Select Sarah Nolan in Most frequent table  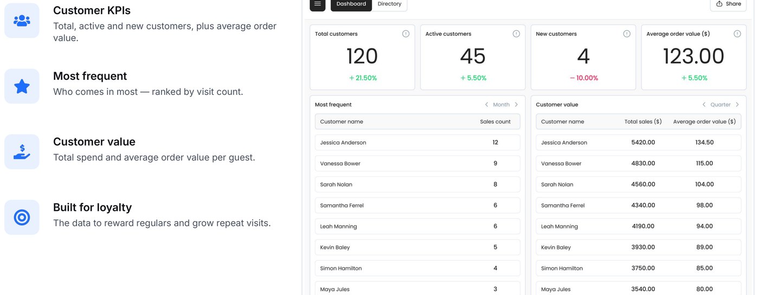(x=417, y=184)
